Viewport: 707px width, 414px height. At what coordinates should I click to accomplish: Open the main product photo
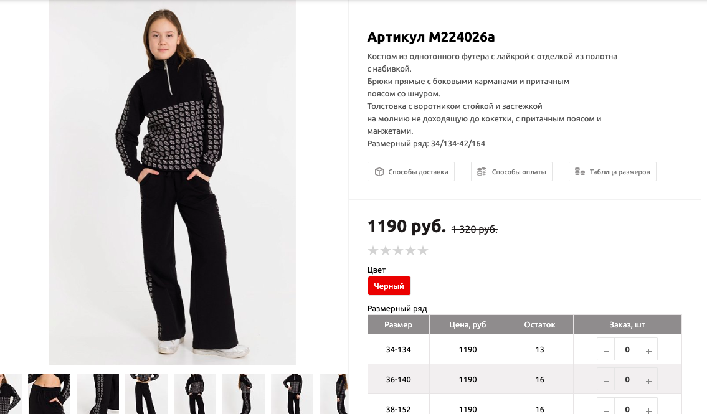tap(173, 182)
